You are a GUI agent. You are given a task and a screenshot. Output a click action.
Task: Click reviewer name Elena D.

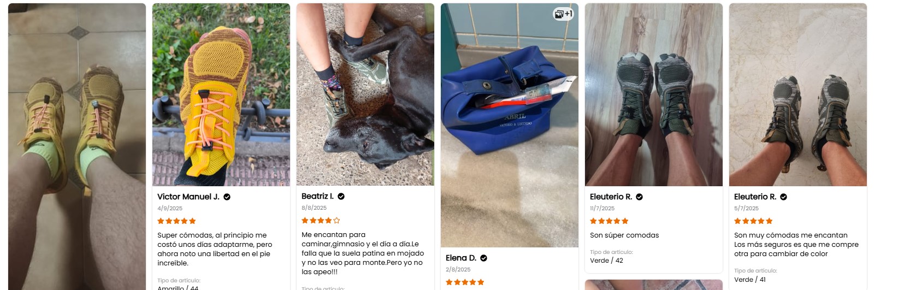click(x=461, y=258)
